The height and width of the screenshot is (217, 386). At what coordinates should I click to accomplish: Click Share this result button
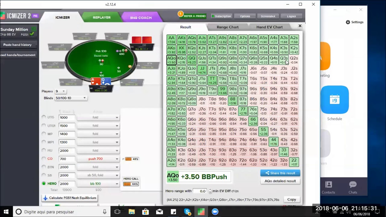tap(280, 173)
